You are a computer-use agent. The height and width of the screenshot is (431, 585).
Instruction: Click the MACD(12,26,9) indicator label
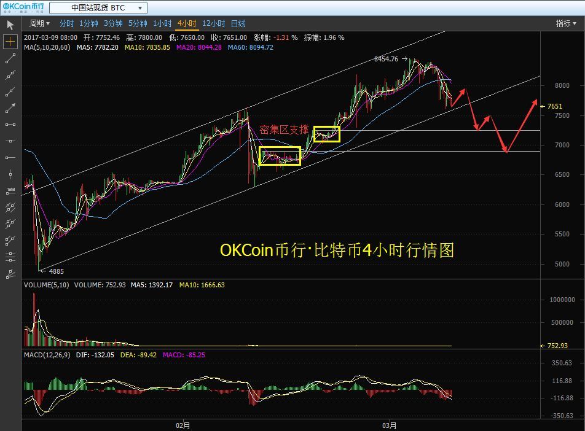coord(47,355)
